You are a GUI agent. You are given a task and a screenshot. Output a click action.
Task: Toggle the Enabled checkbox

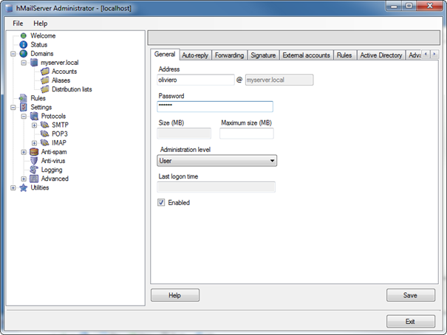pos(161,202)
